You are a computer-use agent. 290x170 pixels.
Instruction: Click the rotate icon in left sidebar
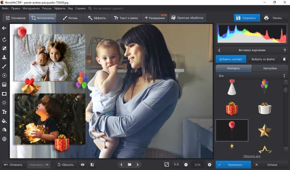[4, 40]
